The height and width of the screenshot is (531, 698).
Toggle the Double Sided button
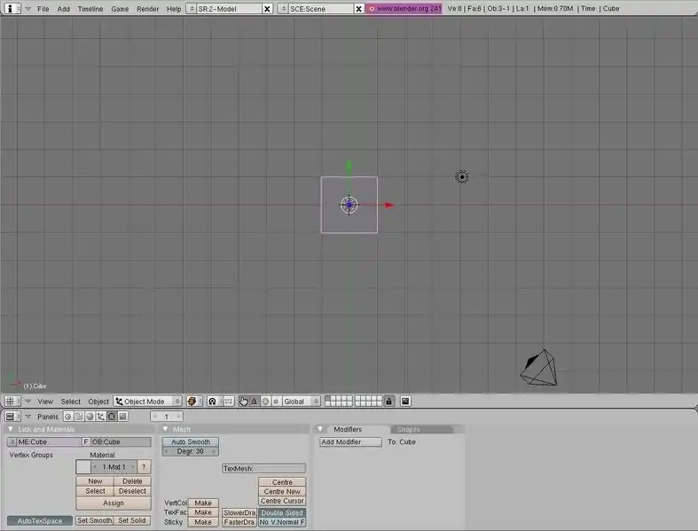tap(282, 512)
